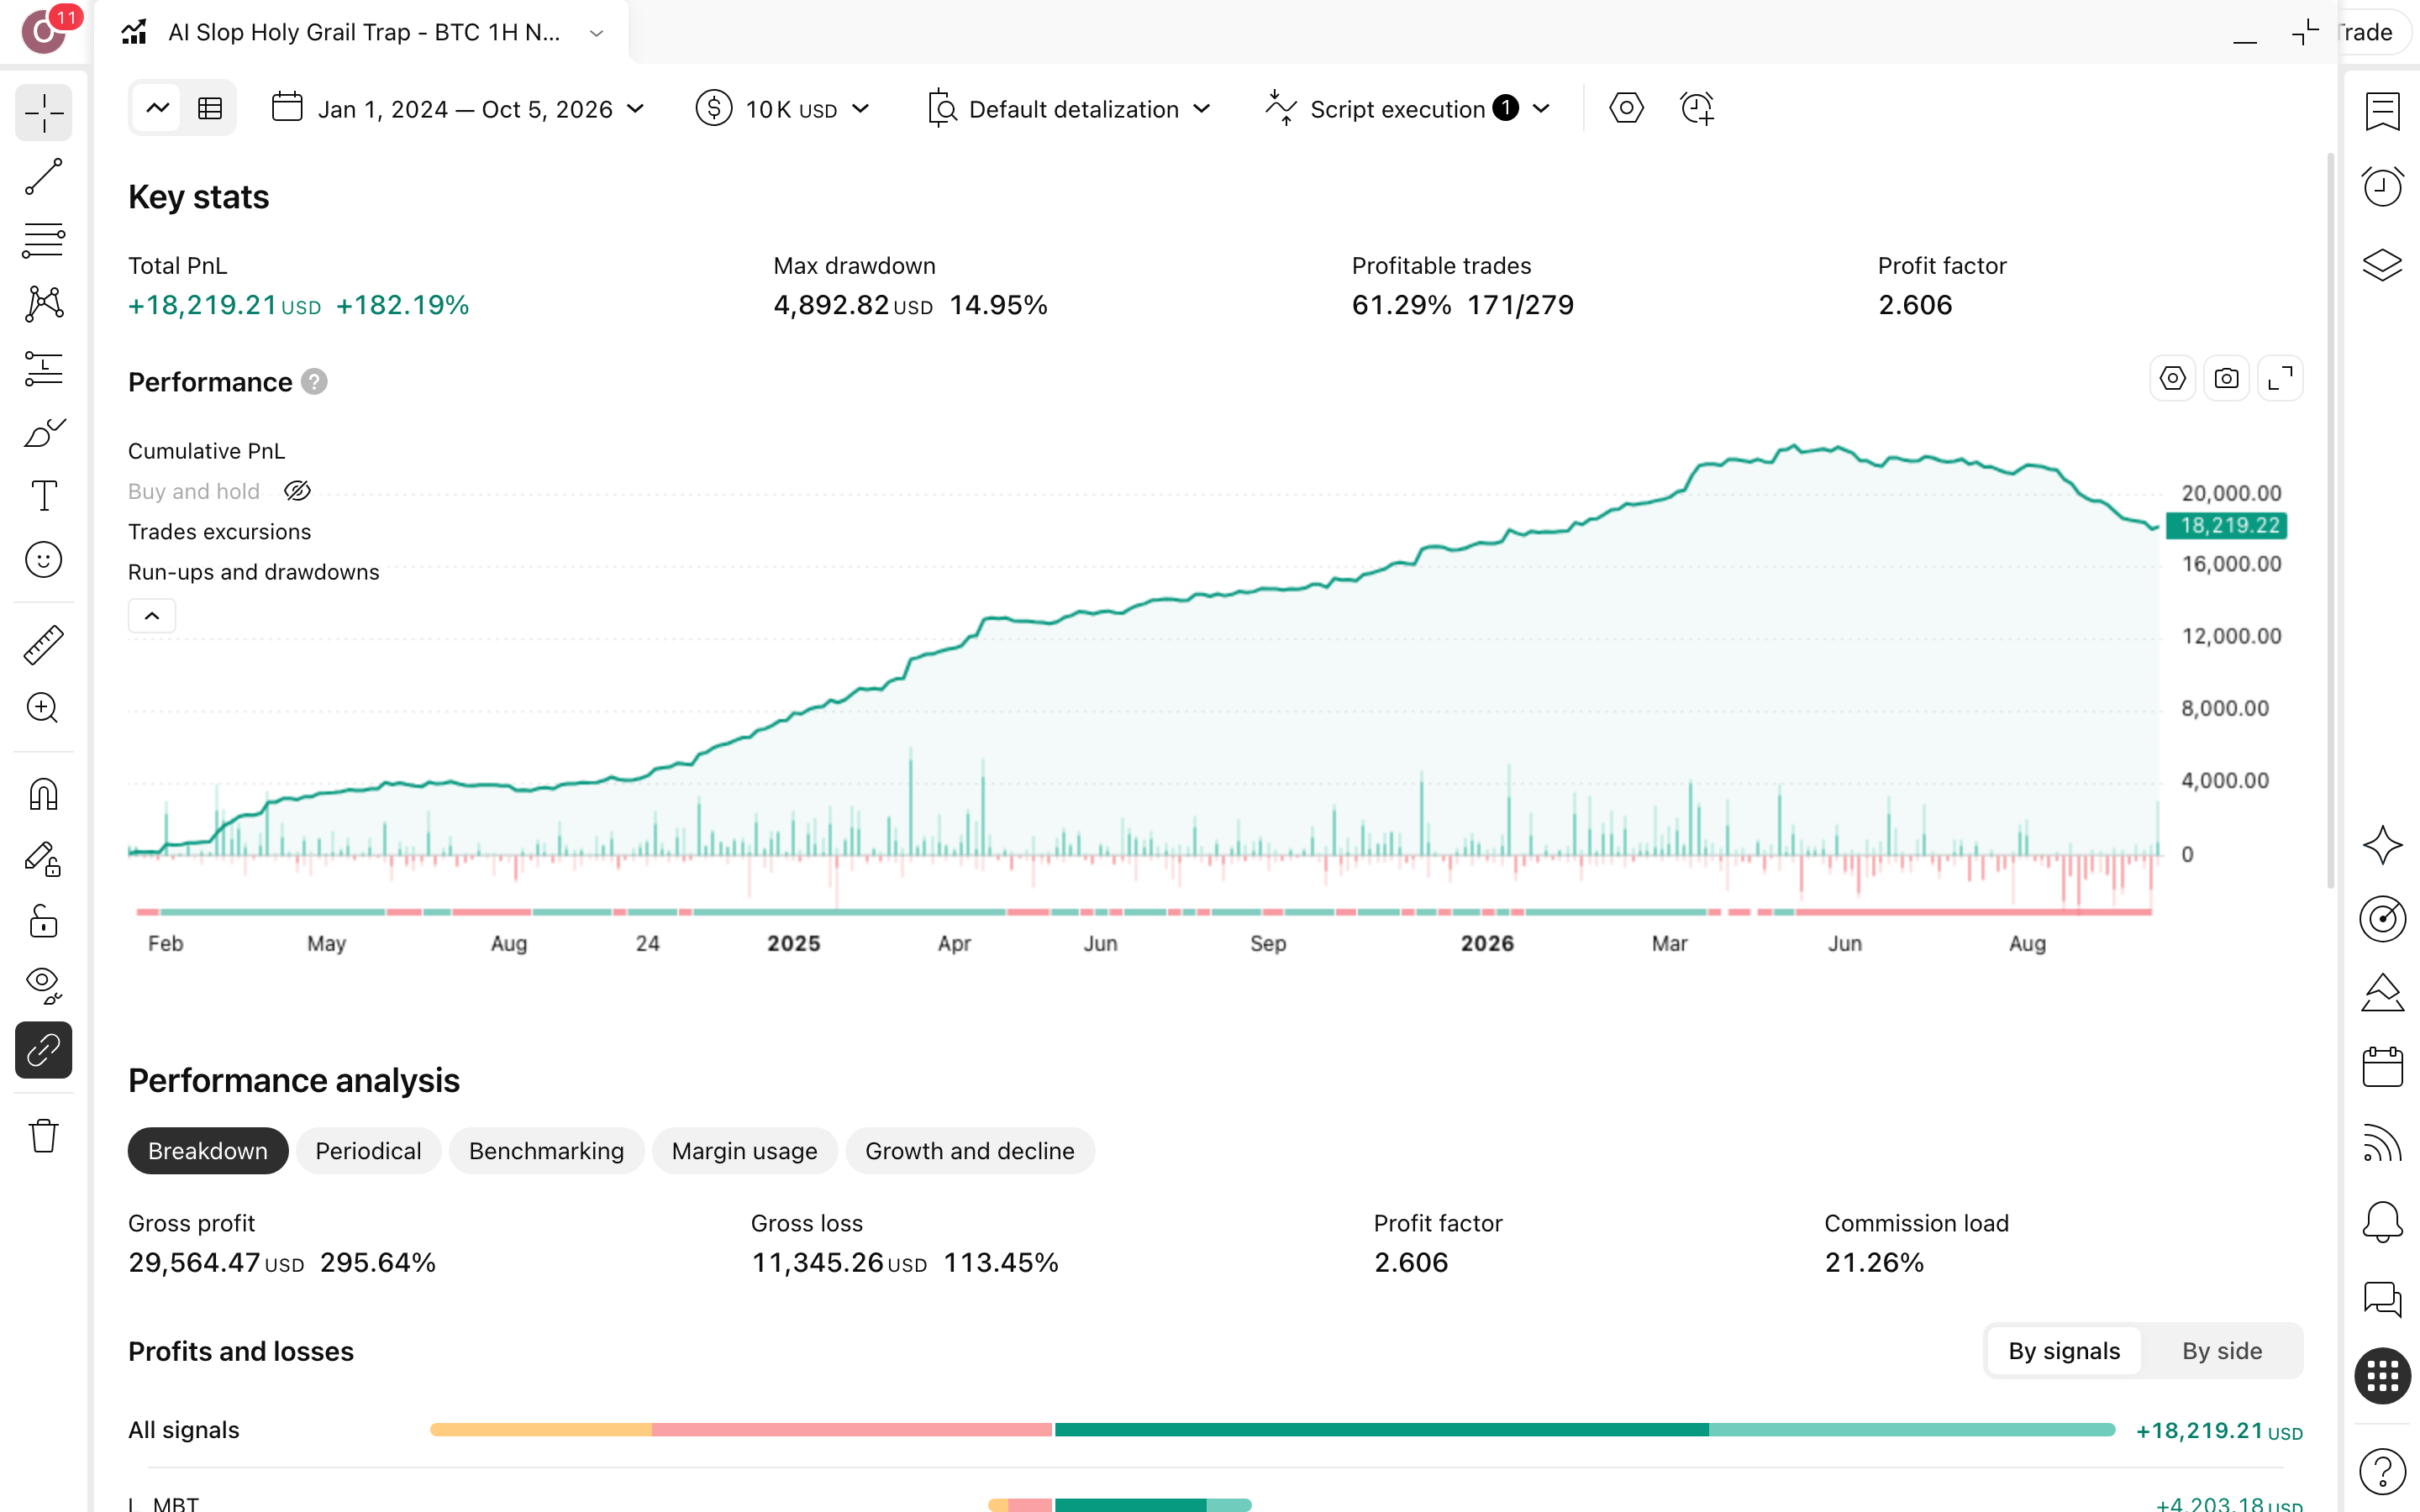Toggle magnet mode for drawings
The width and height of the screenshot is (2420, 1512).
43,795
